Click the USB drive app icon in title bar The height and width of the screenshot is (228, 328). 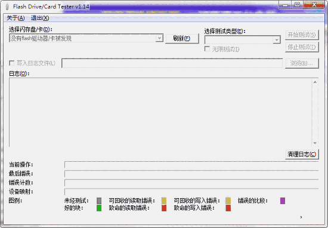pos(7,7)
